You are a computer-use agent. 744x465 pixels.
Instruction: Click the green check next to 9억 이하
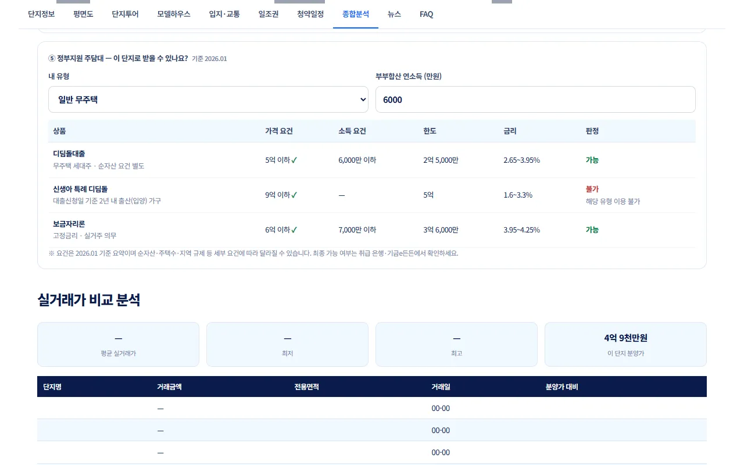294,195
